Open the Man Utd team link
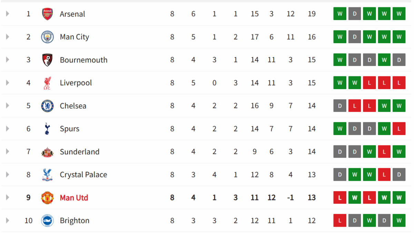This screenshot has height=233, width=414. (74, 198)
